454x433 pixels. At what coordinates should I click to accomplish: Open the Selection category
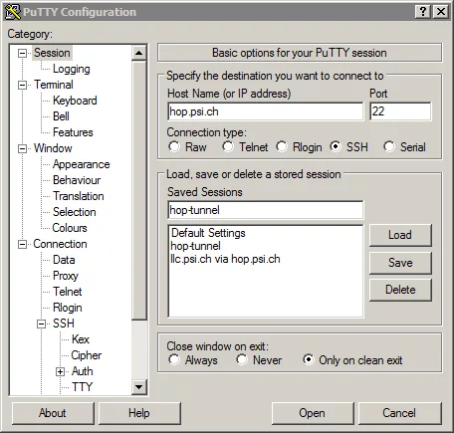coord(75,212)
